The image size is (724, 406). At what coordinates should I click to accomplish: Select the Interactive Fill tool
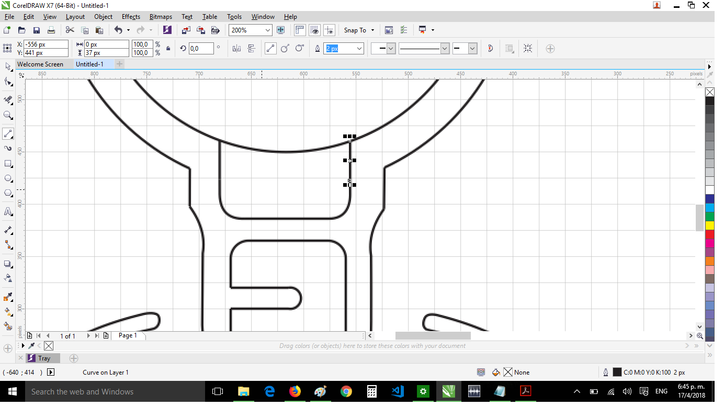click(x=8, y=311)
